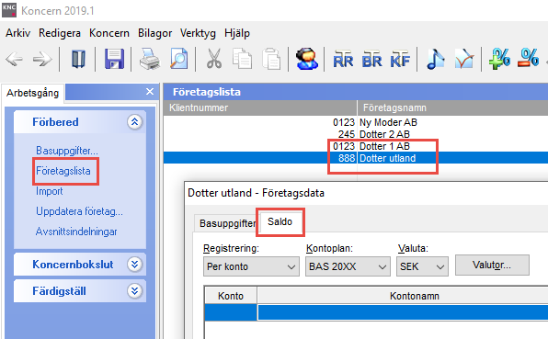This screenshot has height=339, width=548.
Task: Open the Koncern menu
Action: point(109,33)
